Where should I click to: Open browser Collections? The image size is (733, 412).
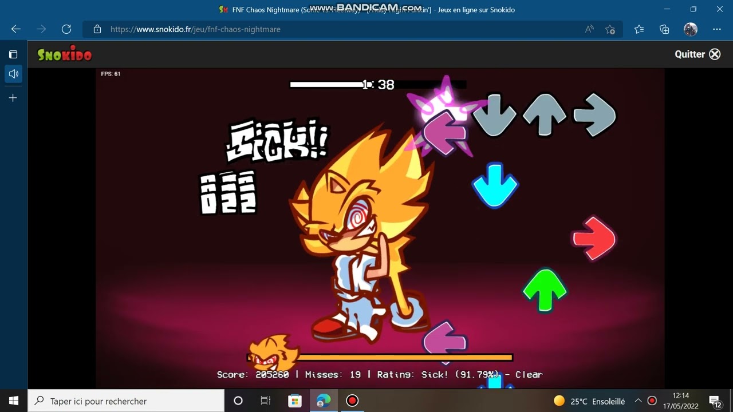(664, 29)
